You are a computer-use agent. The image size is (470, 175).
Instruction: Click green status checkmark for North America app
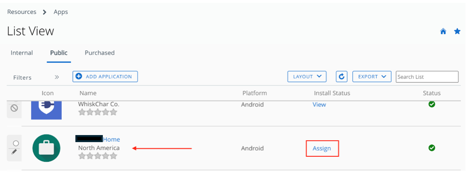[432, 148]
